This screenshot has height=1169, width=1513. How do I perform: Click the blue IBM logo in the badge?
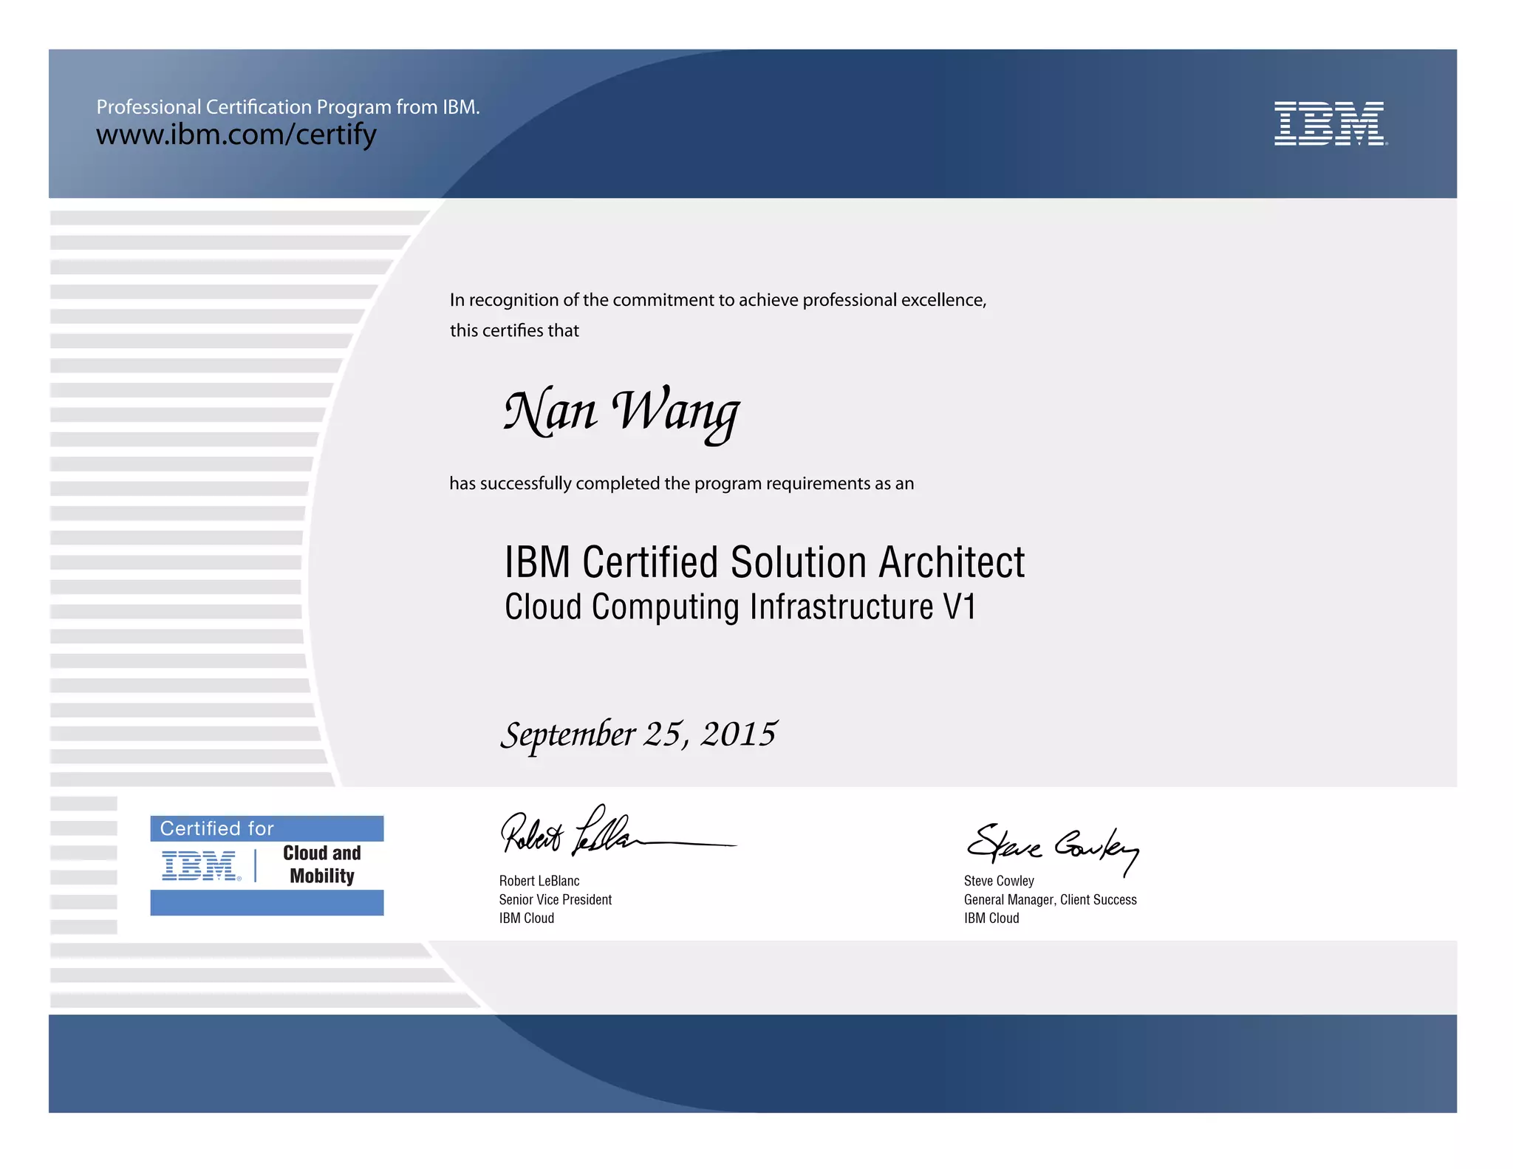tap(200, 865)
